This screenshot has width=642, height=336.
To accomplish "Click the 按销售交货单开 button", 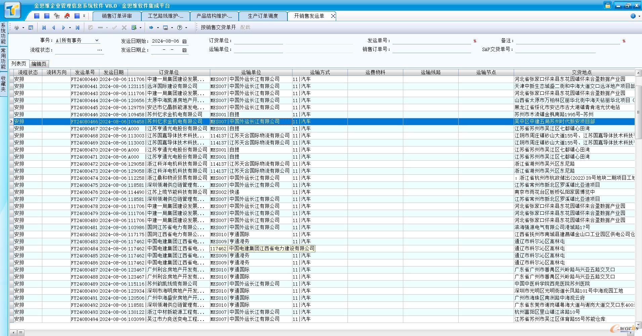I will click(x=218, y=27).
